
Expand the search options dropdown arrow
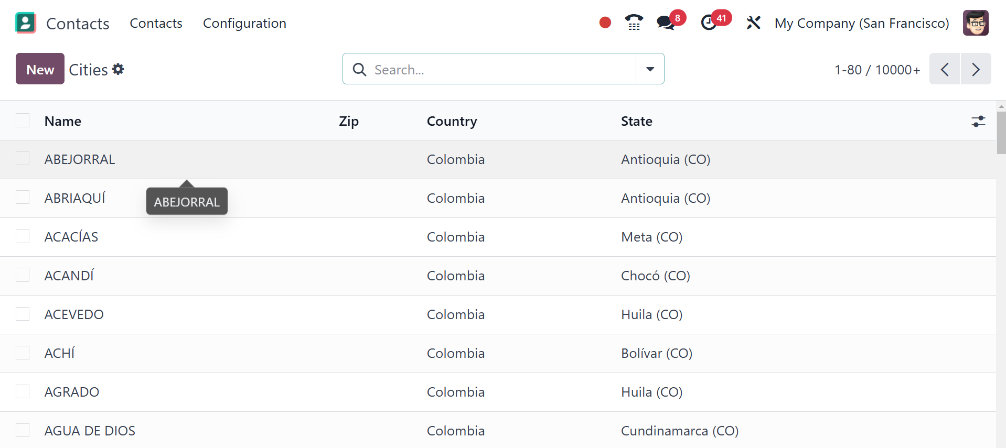[x=650, y=69]
